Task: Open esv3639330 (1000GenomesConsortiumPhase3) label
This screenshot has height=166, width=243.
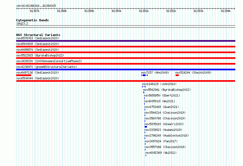Action: (x=49, y=61)
